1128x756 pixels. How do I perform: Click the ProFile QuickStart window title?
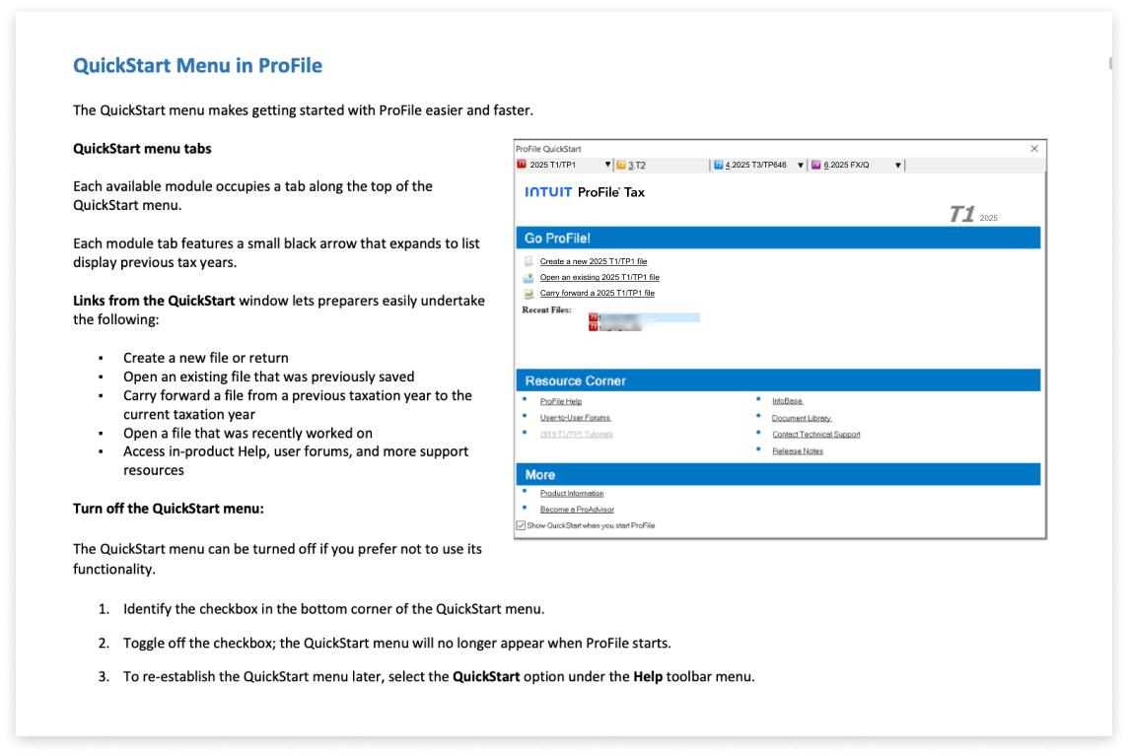548,149
